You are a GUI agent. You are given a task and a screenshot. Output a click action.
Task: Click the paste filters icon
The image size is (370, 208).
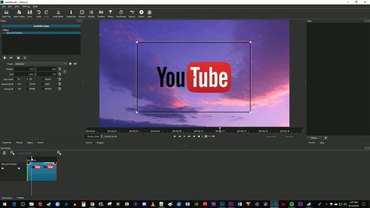[x=25, y=58]
